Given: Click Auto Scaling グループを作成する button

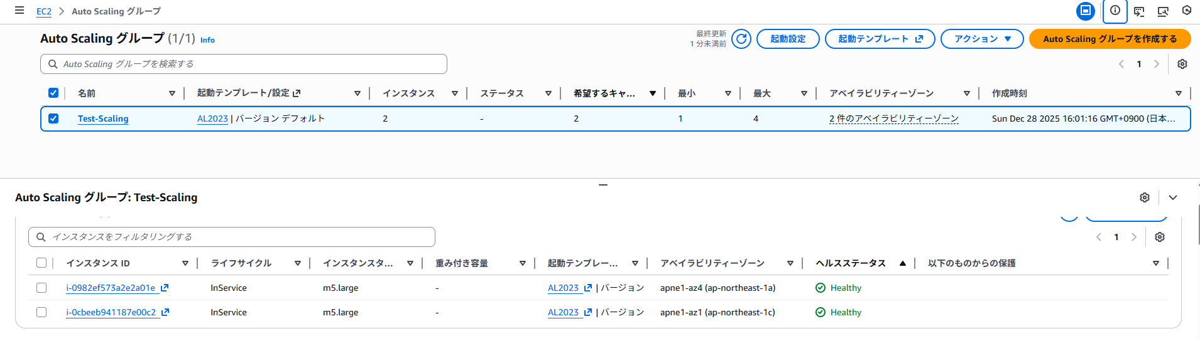Looking at the screenshot, I should point(1110,39).
